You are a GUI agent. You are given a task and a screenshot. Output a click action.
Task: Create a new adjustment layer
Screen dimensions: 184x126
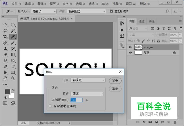[x=156, y=122]
